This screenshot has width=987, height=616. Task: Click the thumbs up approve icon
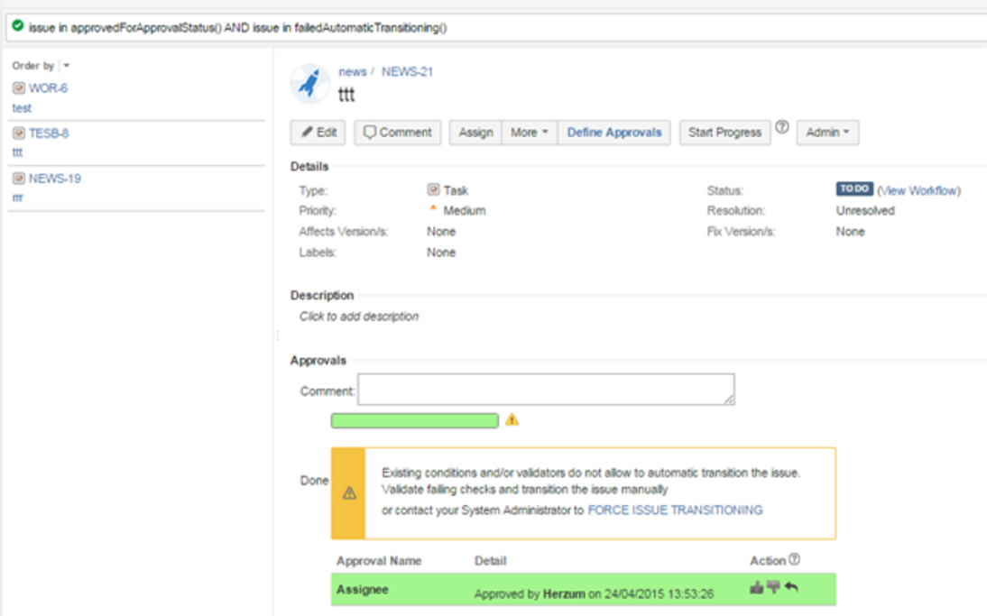coord(756,587)
